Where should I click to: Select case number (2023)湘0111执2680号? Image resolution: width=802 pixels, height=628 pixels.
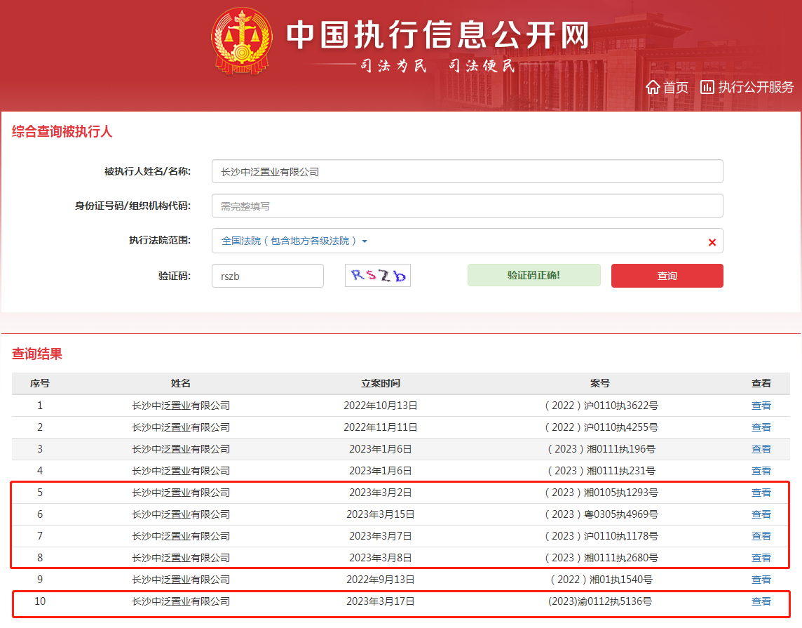[601, 558]
